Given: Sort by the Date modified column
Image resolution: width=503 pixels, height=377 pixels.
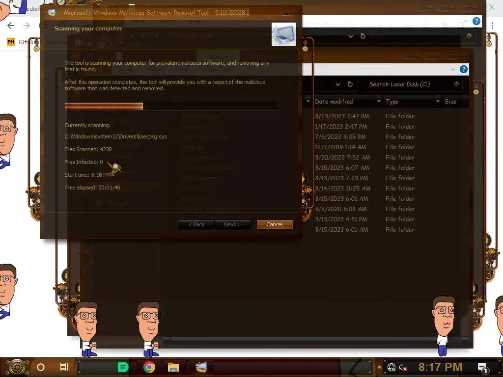Looking at the screenshot, I should (x=334, y=102).
